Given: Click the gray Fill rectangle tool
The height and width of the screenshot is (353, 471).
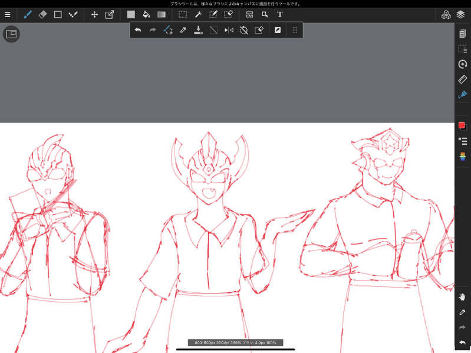Looking at the screenshot, I should [x=131, y=14].
